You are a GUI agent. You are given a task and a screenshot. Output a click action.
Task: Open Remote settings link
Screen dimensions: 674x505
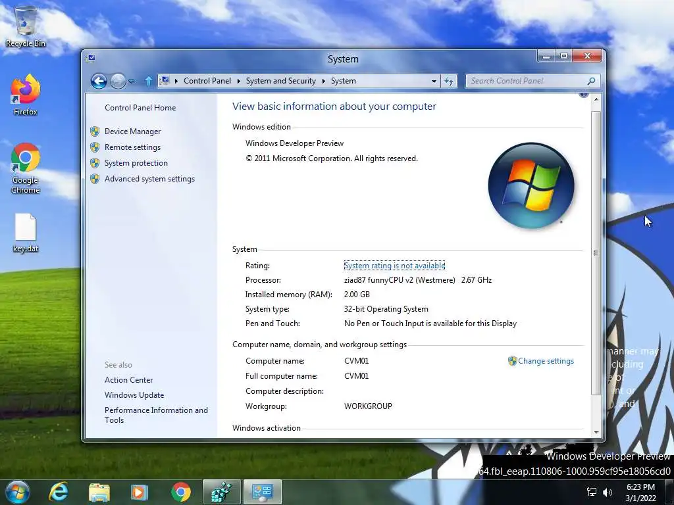pos(133,147)
